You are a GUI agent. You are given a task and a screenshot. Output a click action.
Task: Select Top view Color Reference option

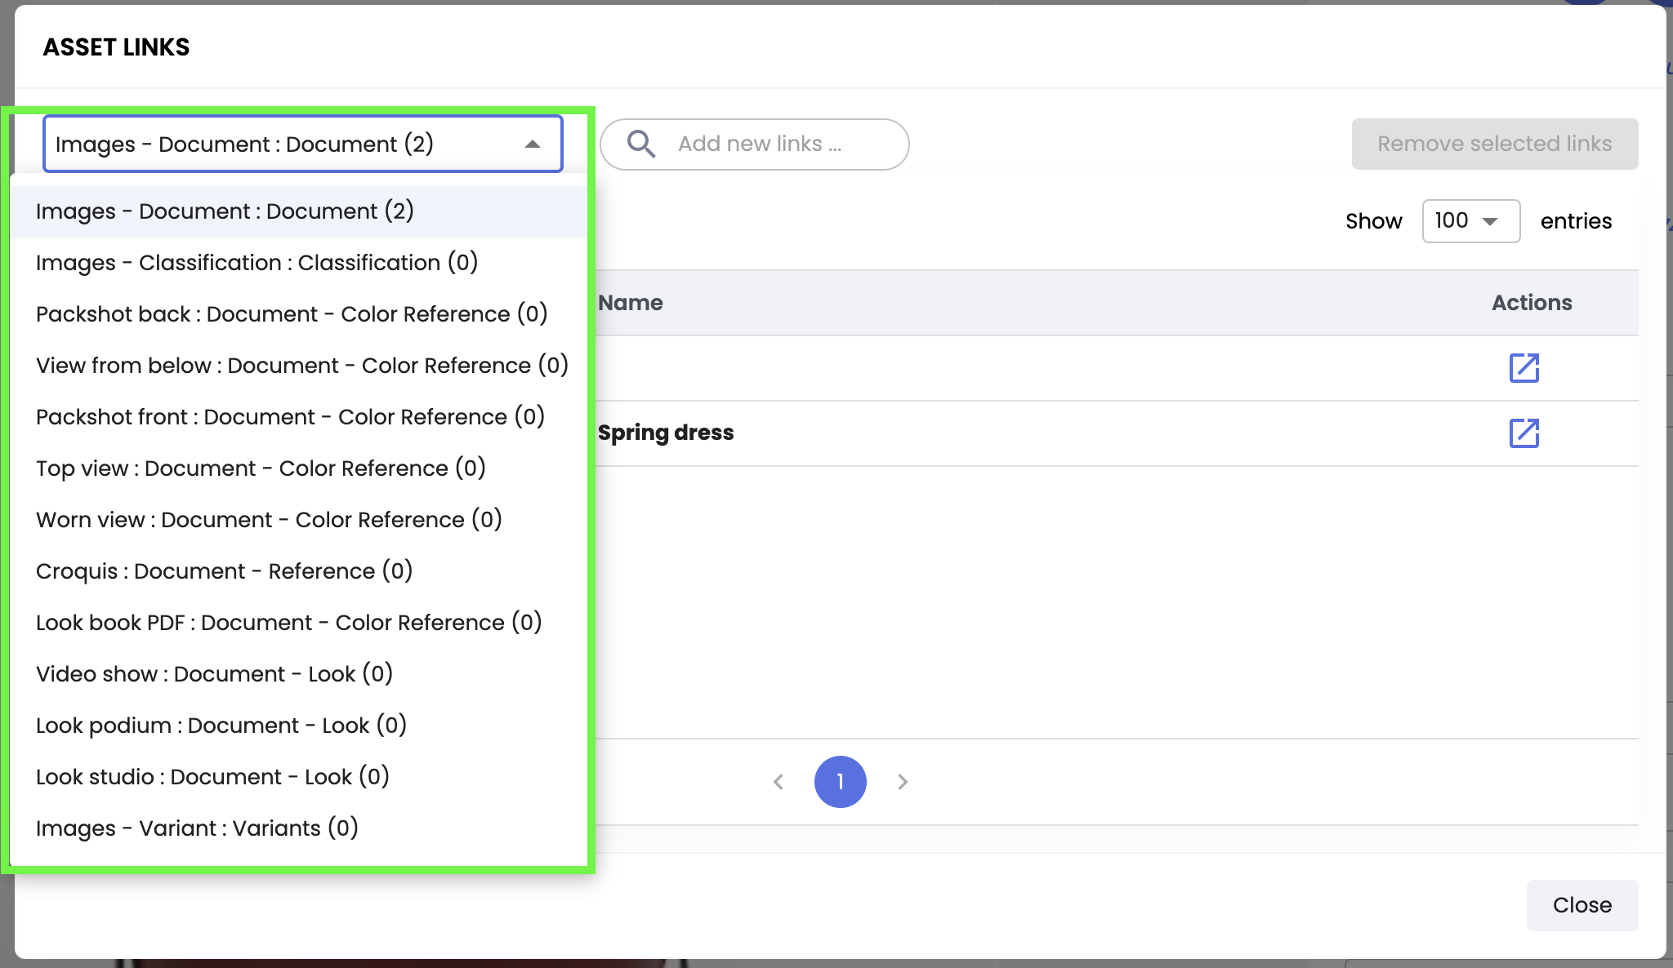click(x=261, y=468)
